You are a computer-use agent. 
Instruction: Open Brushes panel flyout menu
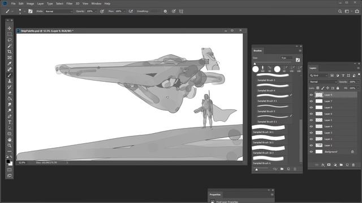(300, 51)
